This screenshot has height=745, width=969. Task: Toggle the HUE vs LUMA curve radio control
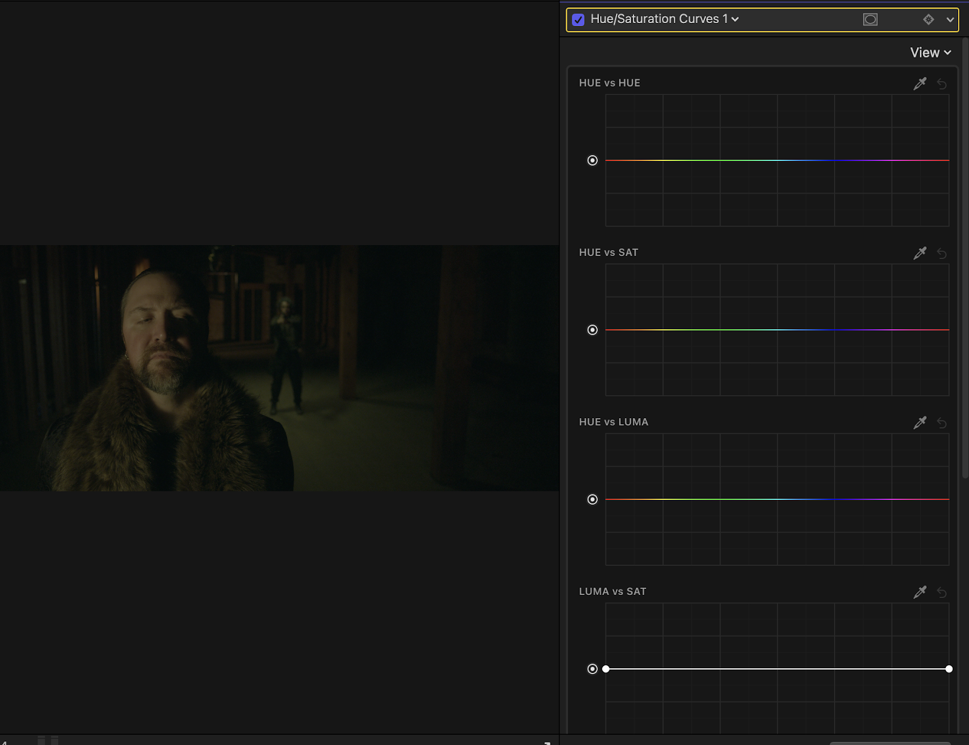pyautogui.click(x=592, y=499)
